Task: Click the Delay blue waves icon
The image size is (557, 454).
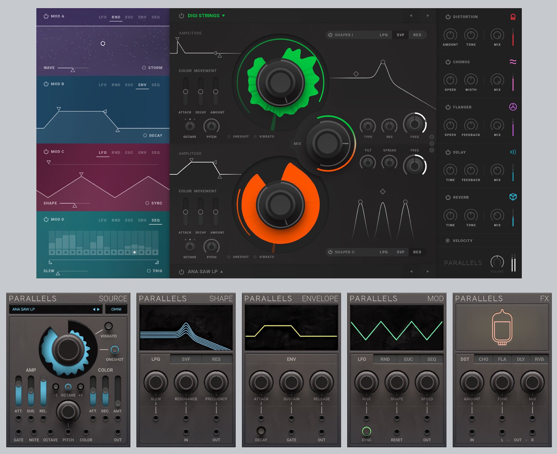Action: pyautogui.click(x=513, y=152)
